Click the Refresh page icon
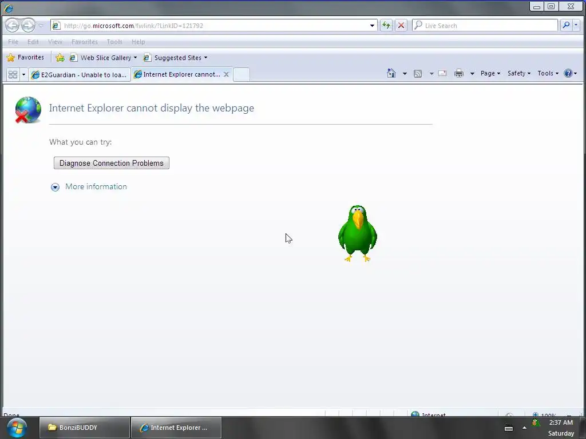Screen dimensions: 586x439 click(x=386, y=25)
